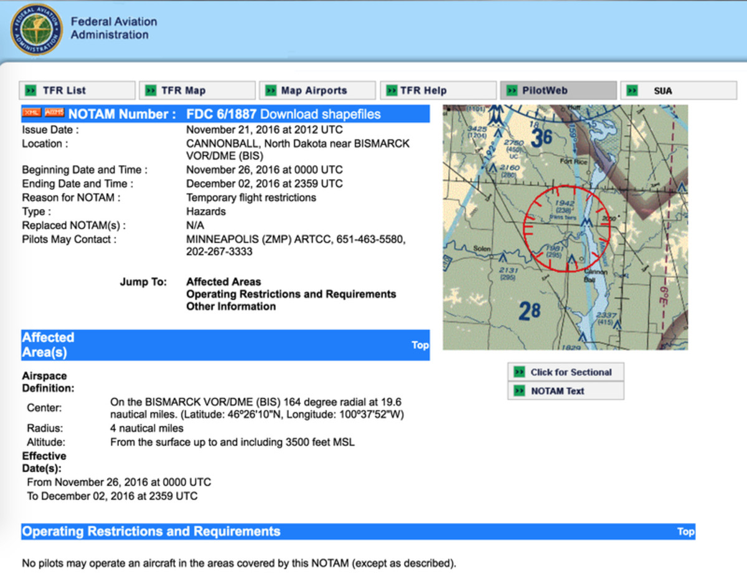Click Top link in Operating Restrictions header
747x584 pixels.
click(686, 532)
